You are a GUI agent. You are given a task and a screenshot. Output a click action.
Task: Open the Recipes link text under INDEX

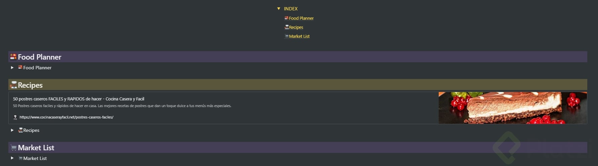(x=296, y=27)
